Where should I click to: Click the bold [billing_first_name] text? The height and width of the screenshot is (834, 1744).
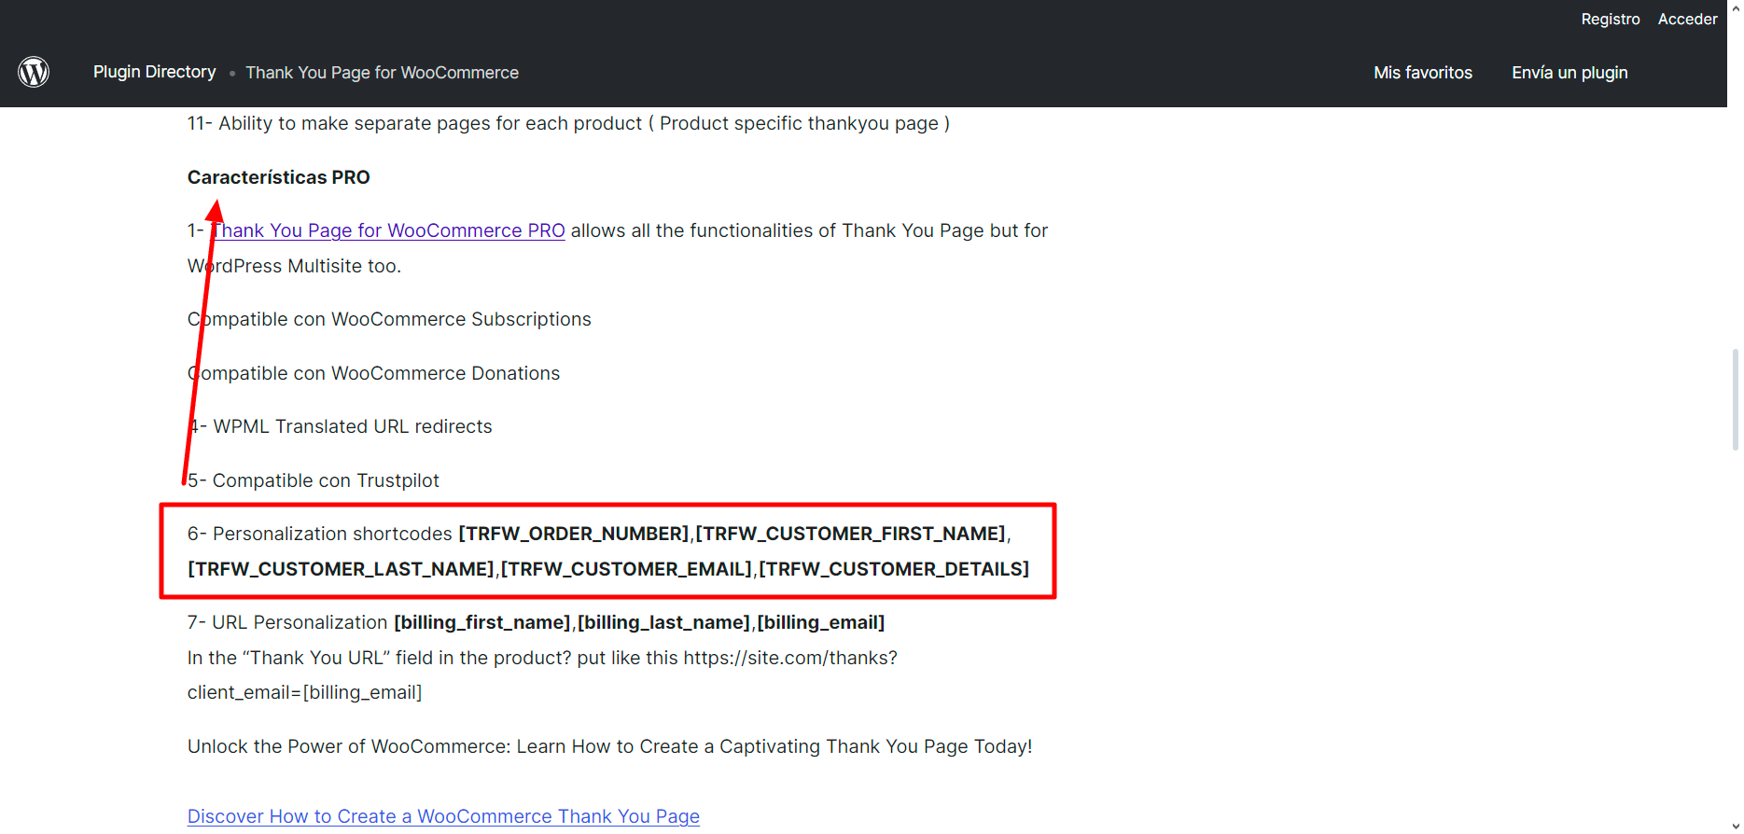481,622
